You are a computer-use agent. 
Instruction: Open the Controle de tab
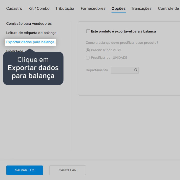[168, 8]
